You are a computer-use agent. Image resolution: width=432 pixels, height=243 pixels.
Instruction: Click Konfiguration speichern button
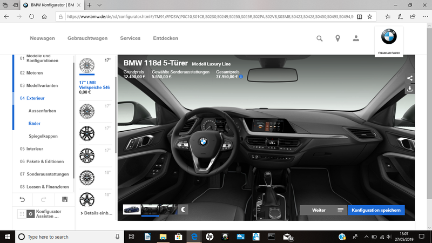click(x=376, y=210)
